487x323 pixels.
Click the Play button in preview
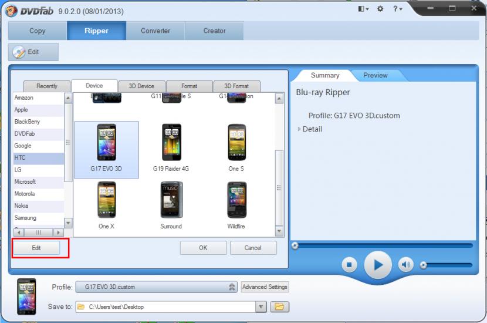pyautogui.click(x=377, y=265)
